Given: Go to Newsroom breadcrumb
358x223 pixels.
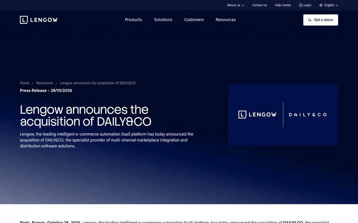Looking at the screenshot, I should 44,83.
